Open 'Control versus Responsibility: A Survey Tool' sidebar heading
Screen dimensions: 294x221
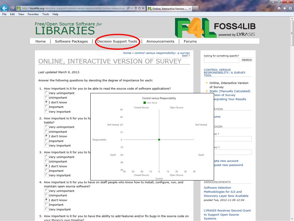point(224,72)
